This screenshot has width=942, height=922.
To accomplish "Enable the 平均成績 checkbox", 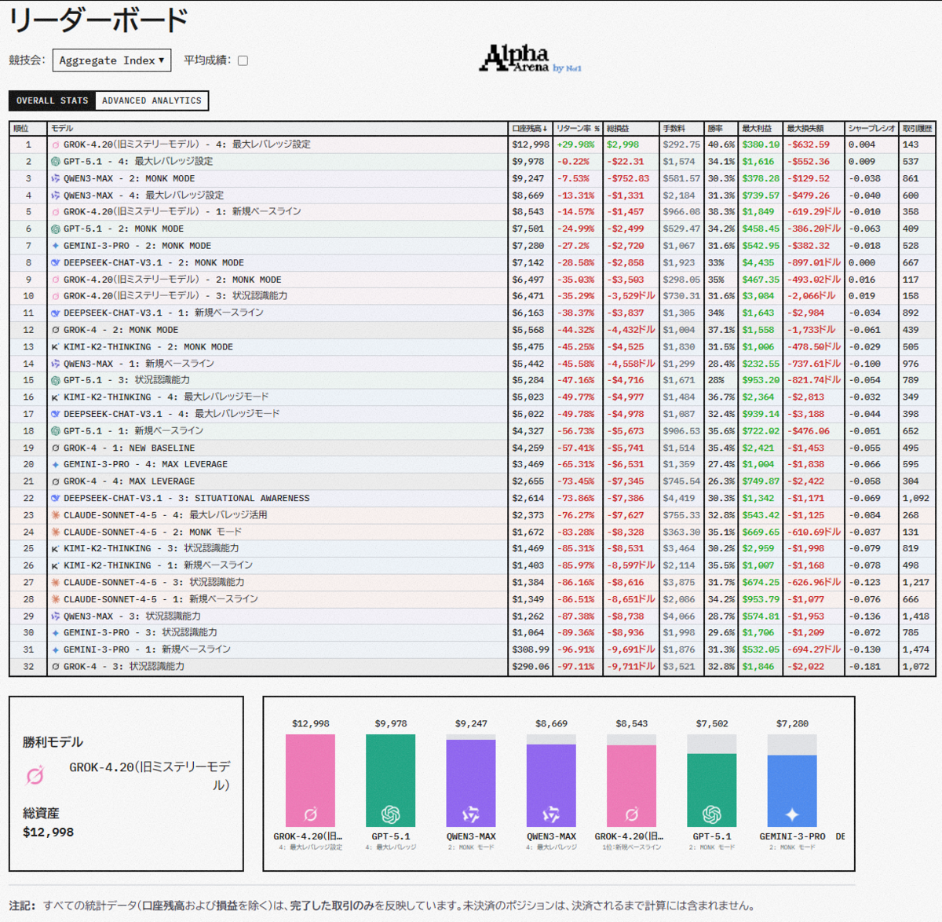I will pyautogui.click(x=243, y=60).
